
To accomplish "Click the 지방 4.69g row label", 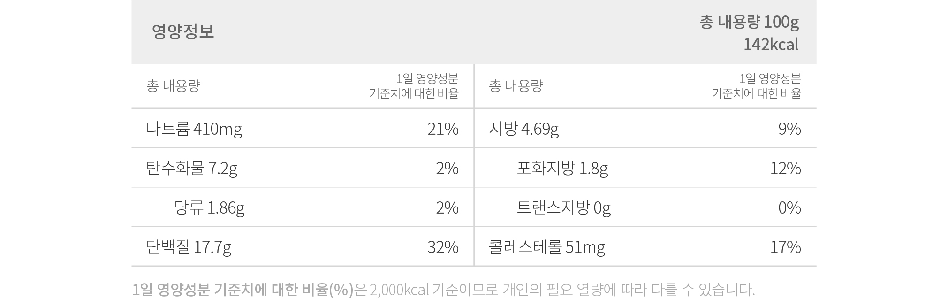I will click(x=523, y=129).
